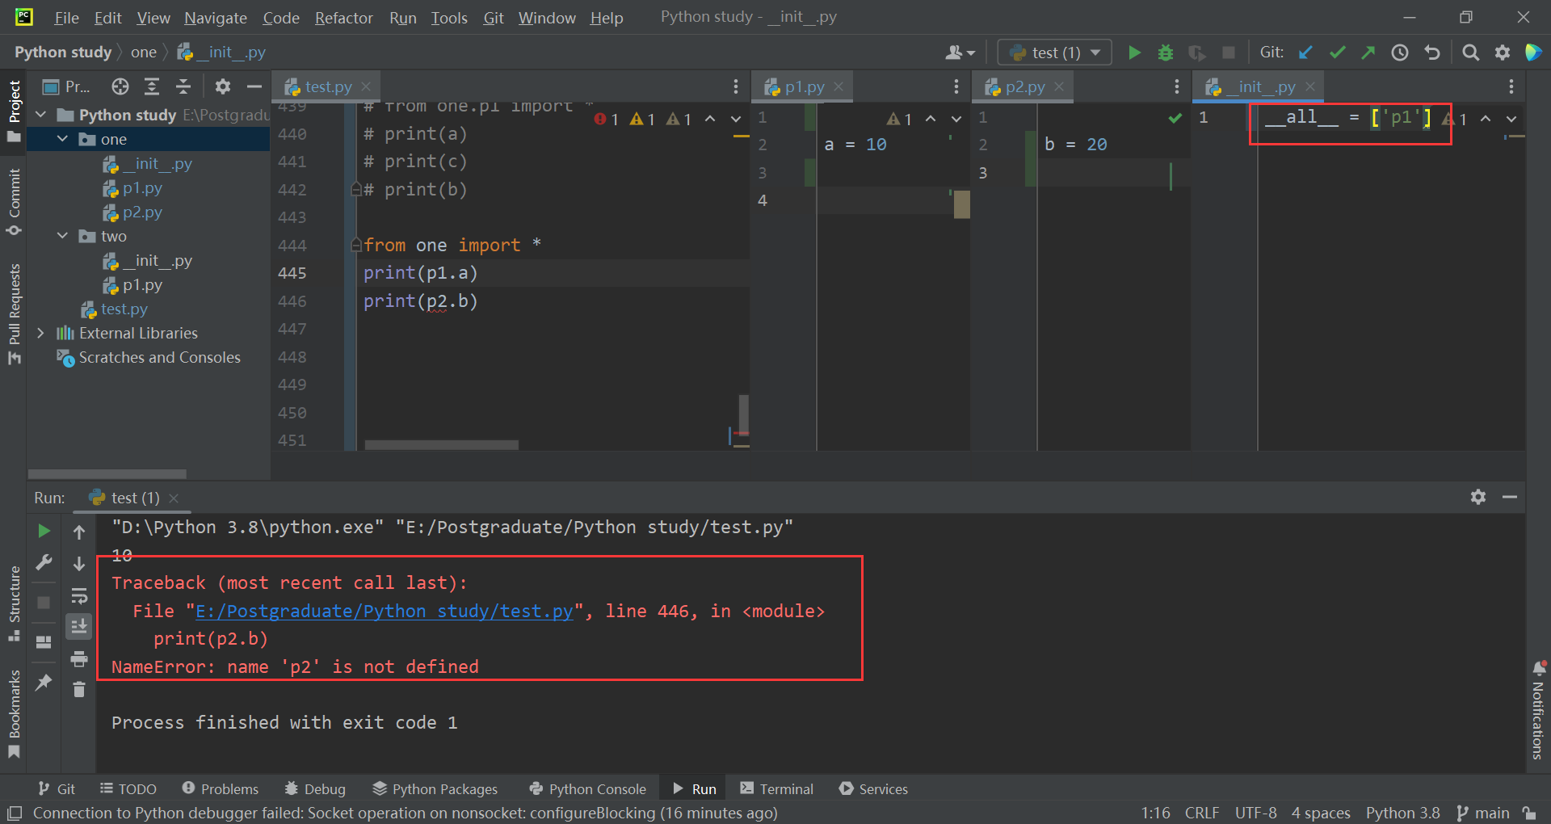Commit changes using the green checkmark Git icon
Screen dimensions: 1551x824
click(1337, 52)
